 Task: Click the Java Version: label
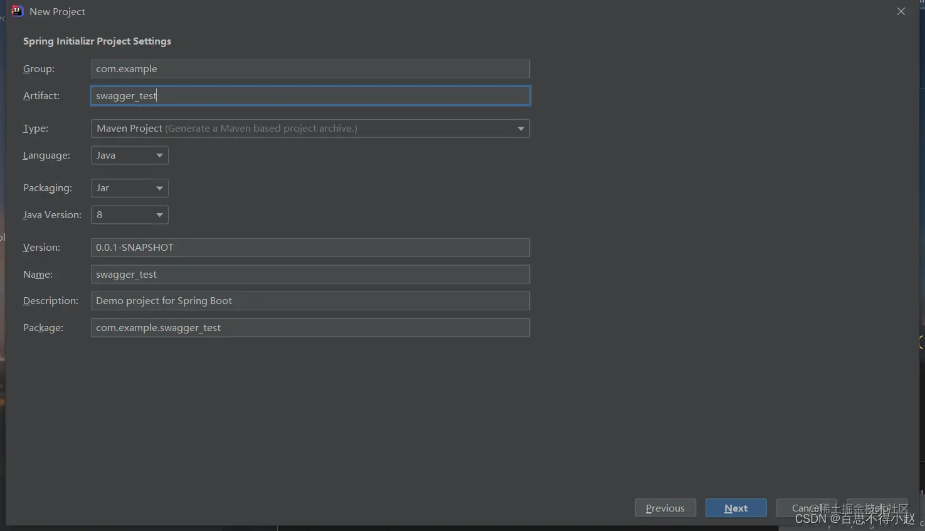coord(52,215)
